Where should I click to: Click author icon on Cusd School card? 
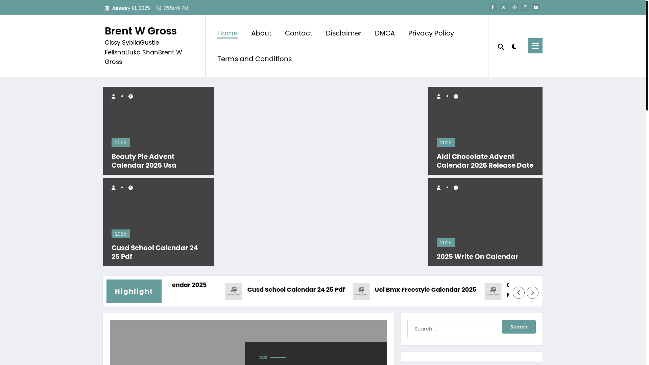pyautogui.click(x=114, y=188)
